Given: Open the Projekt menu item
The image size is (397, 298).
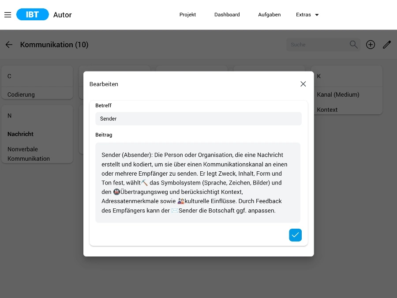Looking at the screenshot, I should (187, 15).
